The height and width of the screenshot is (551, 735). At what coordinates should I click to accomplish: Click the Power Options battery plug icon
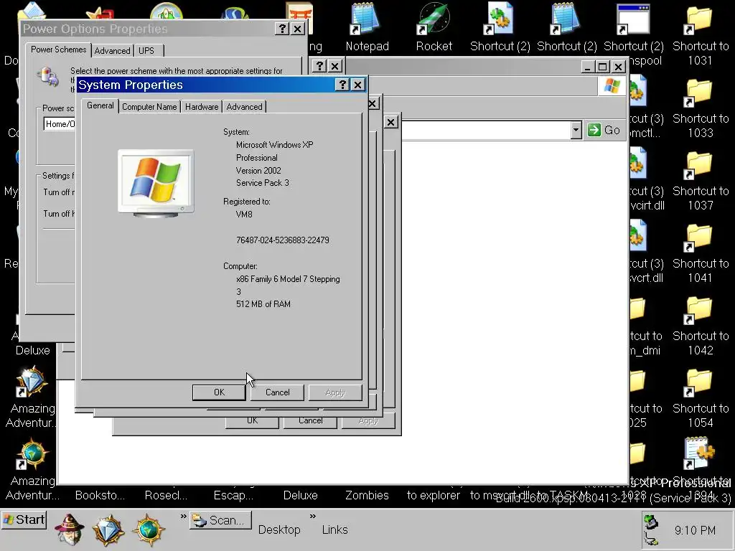[x=48, y=77]
